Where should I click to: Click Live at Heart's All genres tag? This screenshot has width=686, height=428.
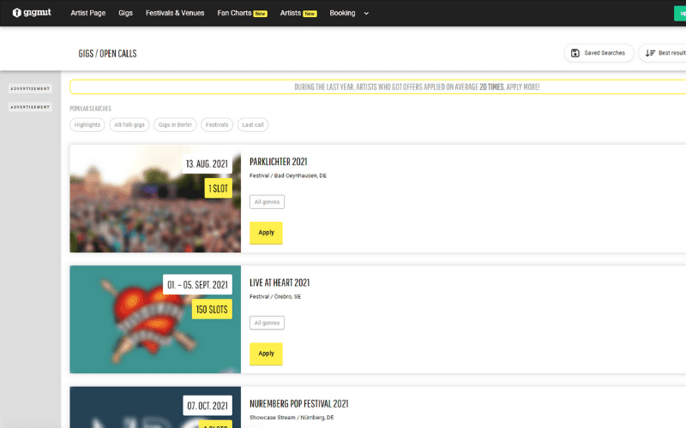click(267, 323)
